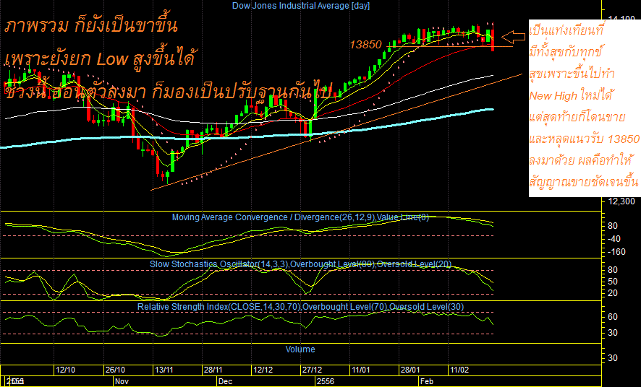Click the 12/12 date label

263,370
